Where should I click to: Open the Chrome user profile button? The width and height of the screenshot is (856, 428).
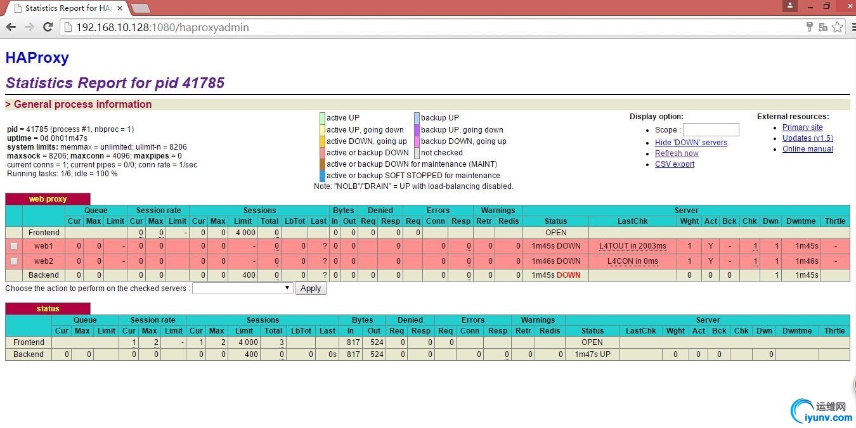[x=789, y=6]
